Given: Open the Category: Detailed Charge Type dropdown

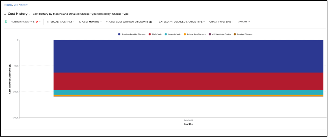Looking at the screenshot, I should pyautogui.click(x=182, y=22).
